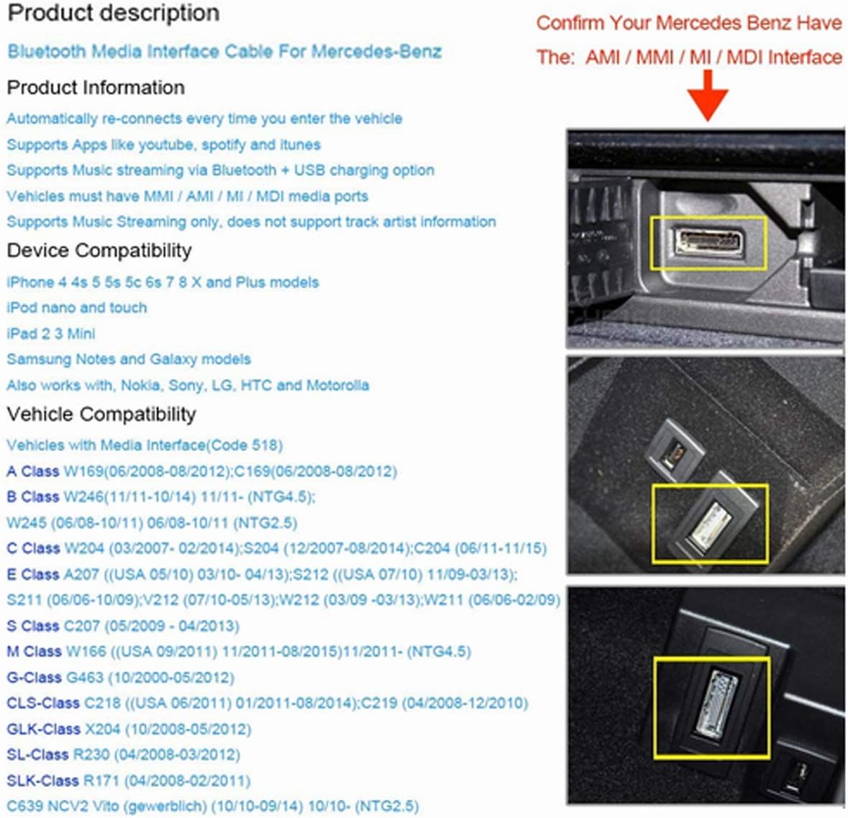Click the 'S211 (06/06-10/09)' row

(x=283, y=600)
